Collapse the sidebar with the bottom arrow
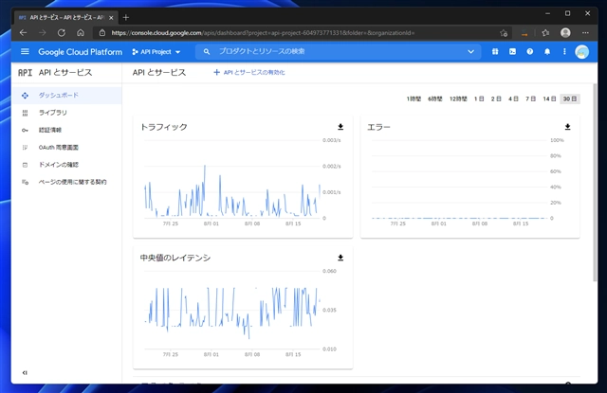The image size is (607, 393). tap(25, 372)
